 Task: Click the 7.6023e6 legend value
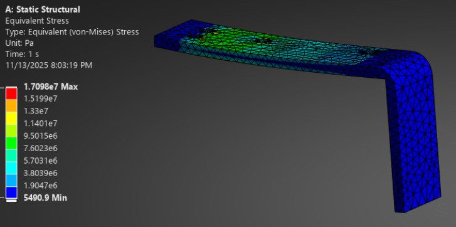tap(40, 149)
